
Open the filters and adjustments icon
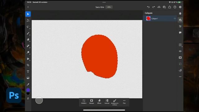click(x=180, y=70)
